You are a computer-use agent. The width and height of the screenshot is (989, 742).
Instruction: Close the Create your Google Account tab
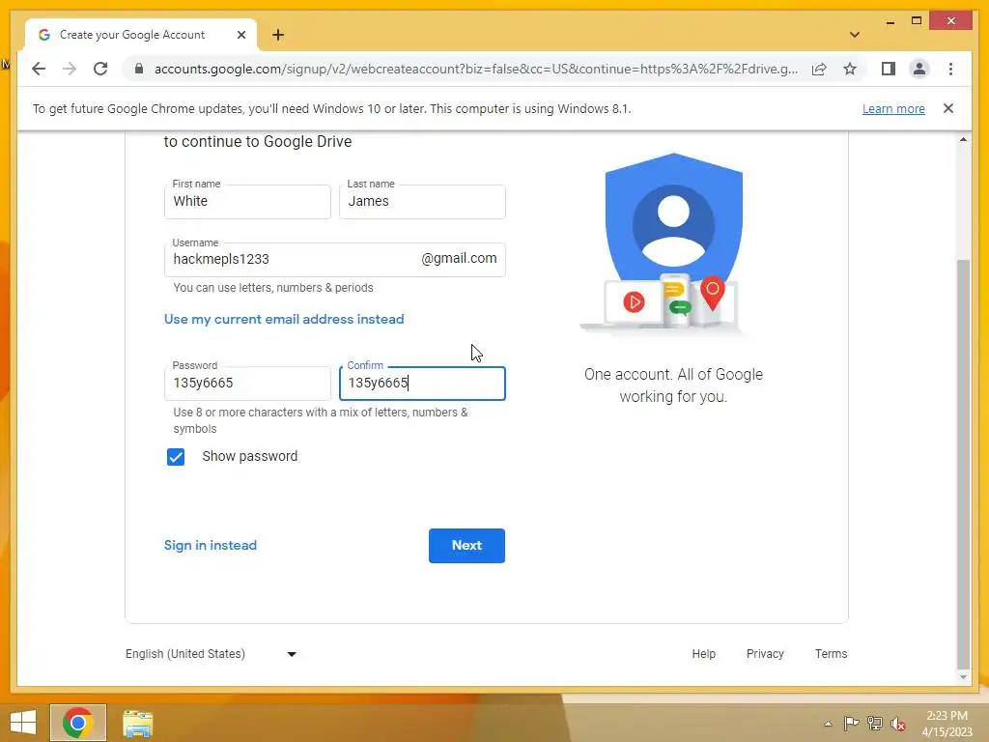(240, 35)
